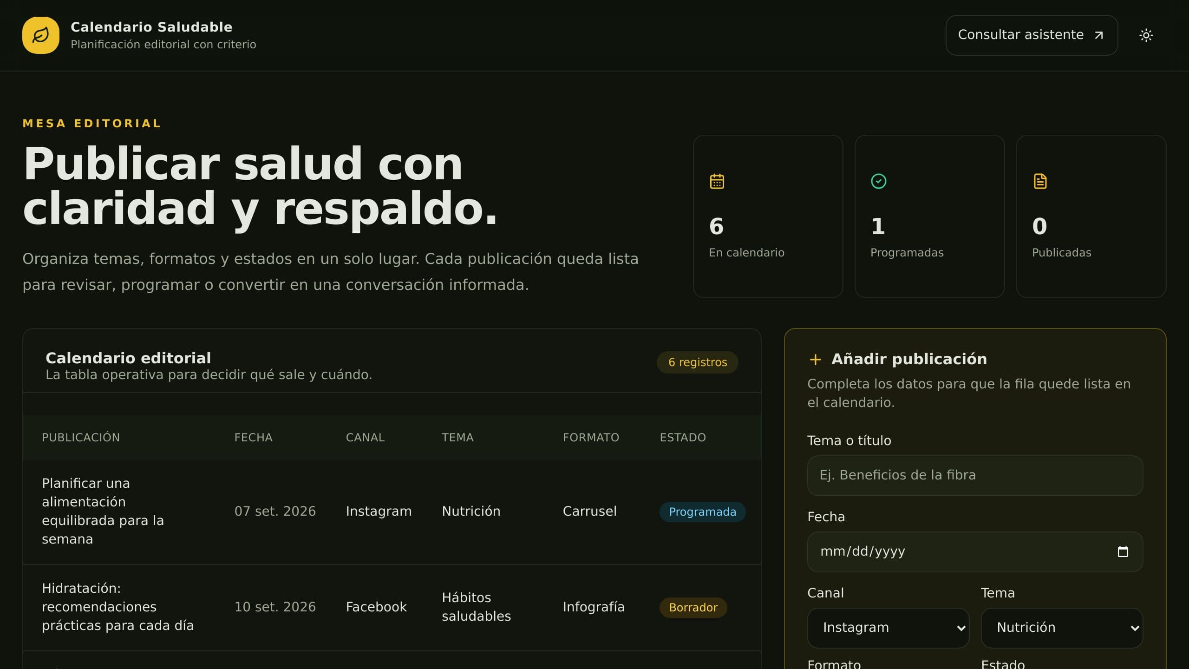This screenshot has height=669, width=1189.
Task: Click the Fecha date input field
Action: coord(975,551)
